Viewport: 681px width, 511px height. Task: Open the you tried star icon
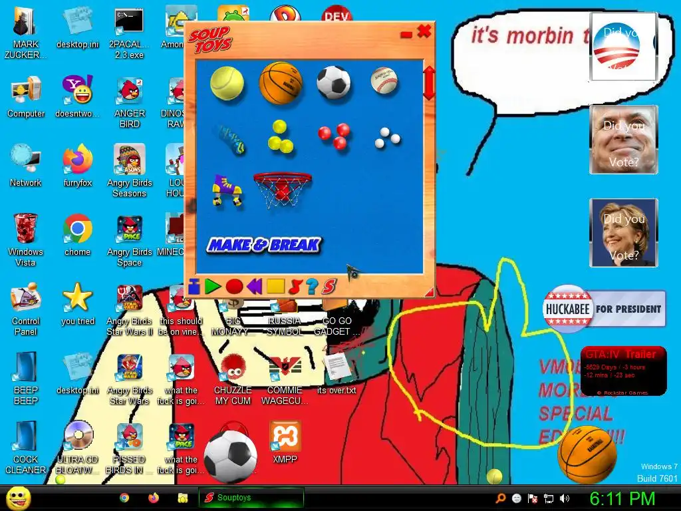pos(77,303)
